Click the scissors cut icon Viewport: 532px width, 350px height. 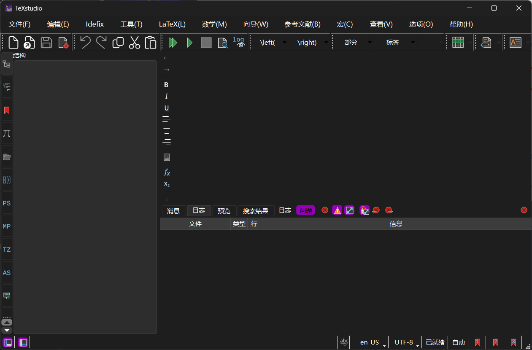[x=135, y=43]
